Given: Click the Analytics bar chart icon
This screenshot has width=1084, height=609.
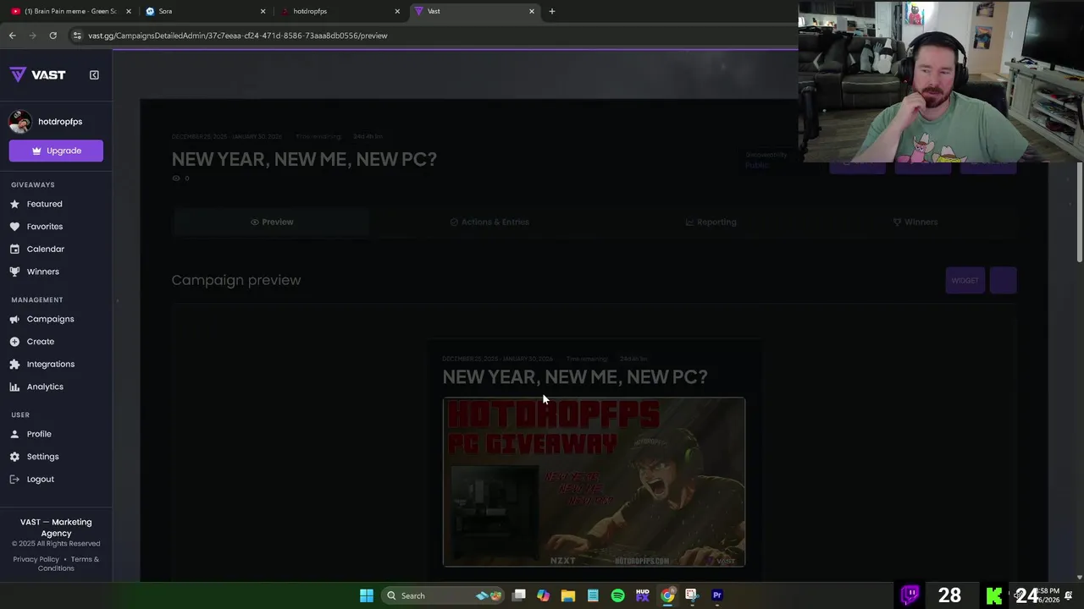Looking at the screenshot, I should [x=14, y=387].
